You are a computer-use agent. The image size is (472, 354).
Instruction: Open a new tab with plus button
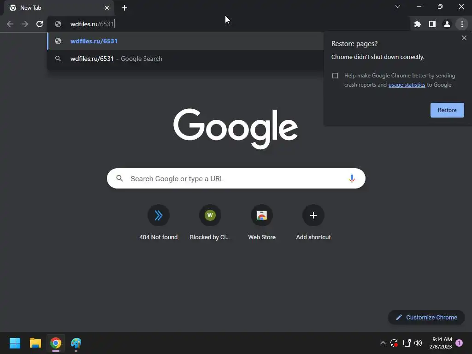[124, 8]
